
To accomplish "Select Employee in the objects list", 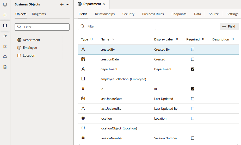I will click(30, 48).
